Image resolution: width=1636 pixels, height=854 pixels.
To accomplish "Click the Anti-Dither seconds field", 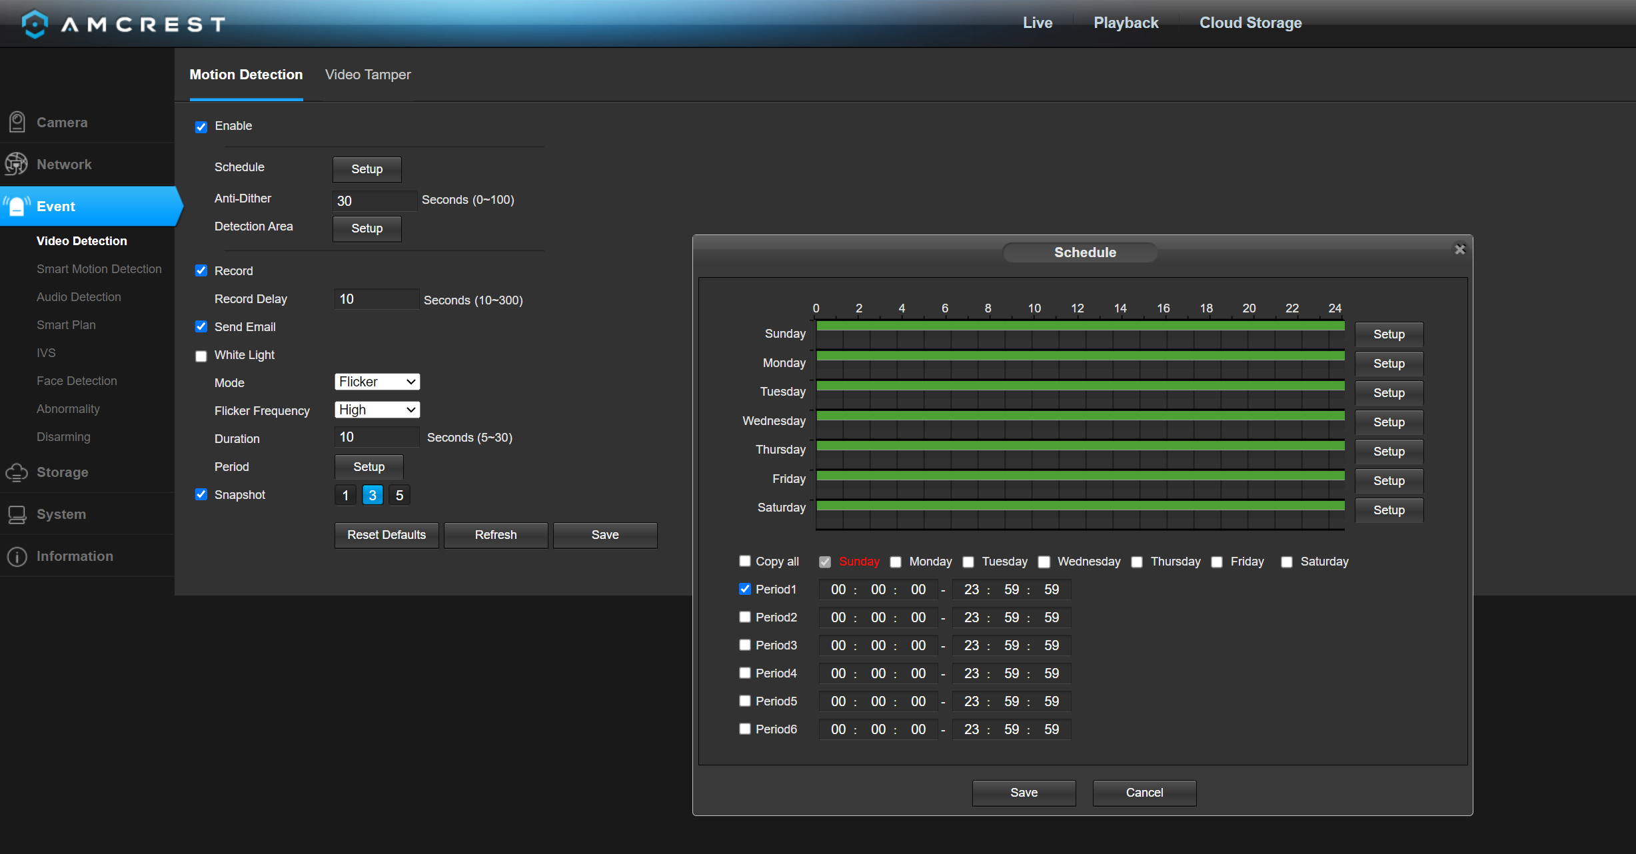I will [x=375, y=201].
